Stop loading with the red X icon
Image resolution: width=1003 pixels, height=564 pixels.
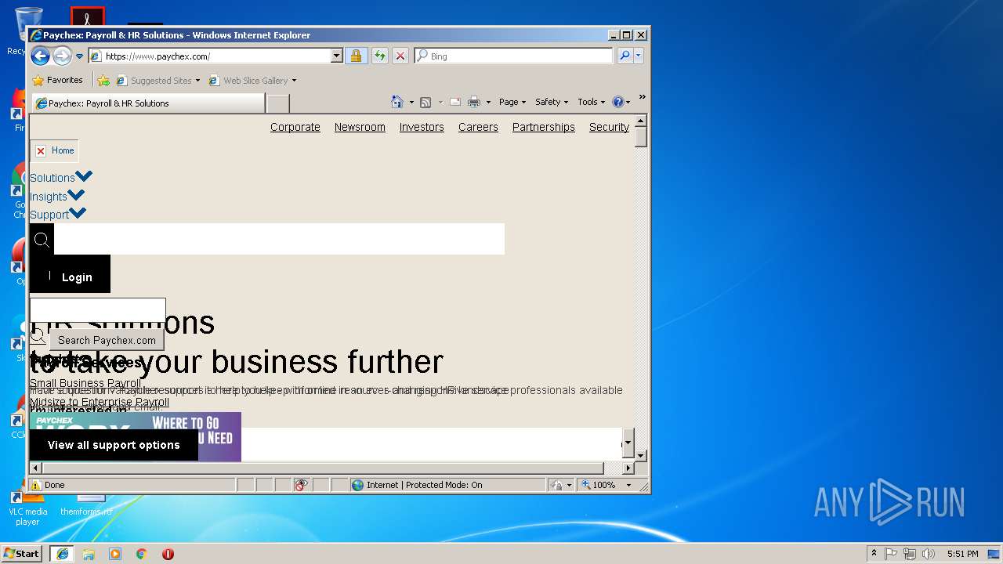point(400,56)
